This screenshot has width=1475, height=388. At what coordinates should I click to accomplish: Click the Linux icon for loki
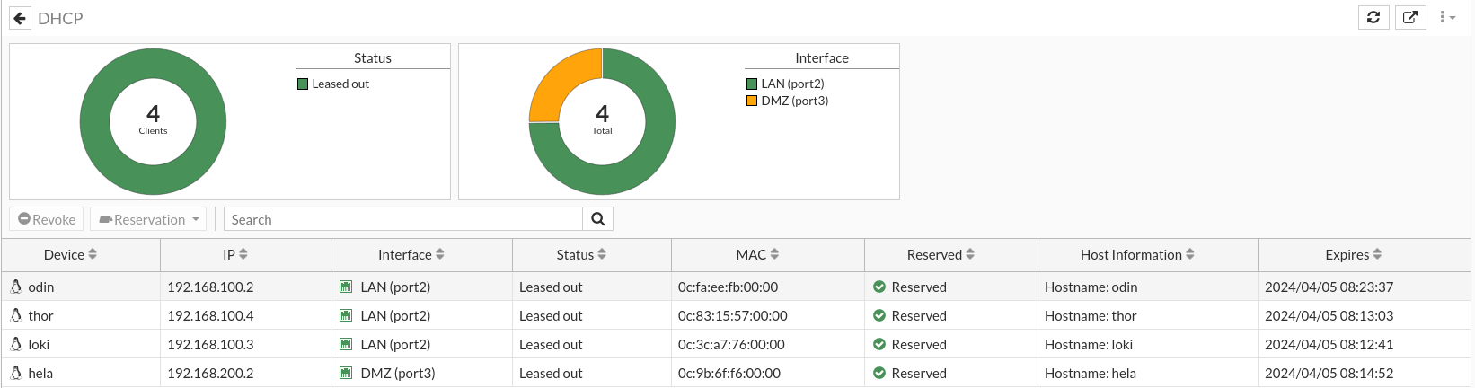point(16,344)
